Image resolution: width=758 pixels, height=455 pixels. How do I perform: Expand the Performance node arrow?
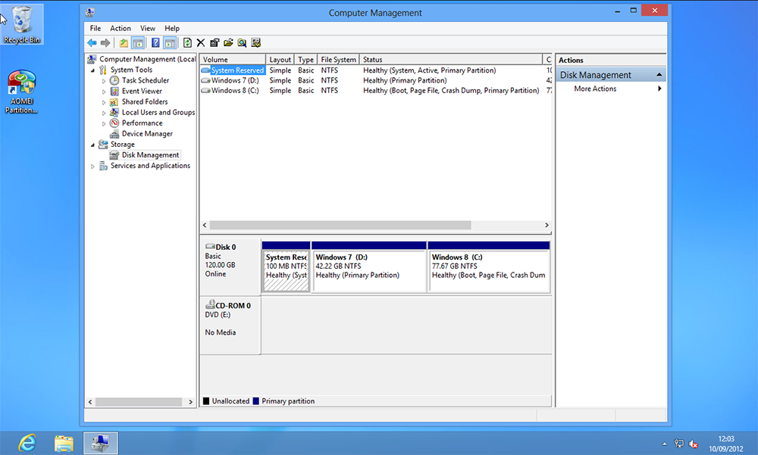[103, 123]
